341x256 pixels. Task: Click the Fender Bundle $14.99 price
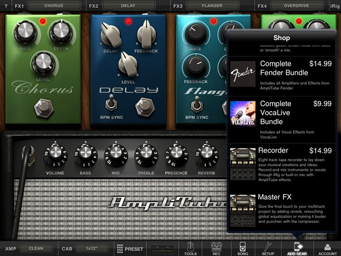[321, 64]
